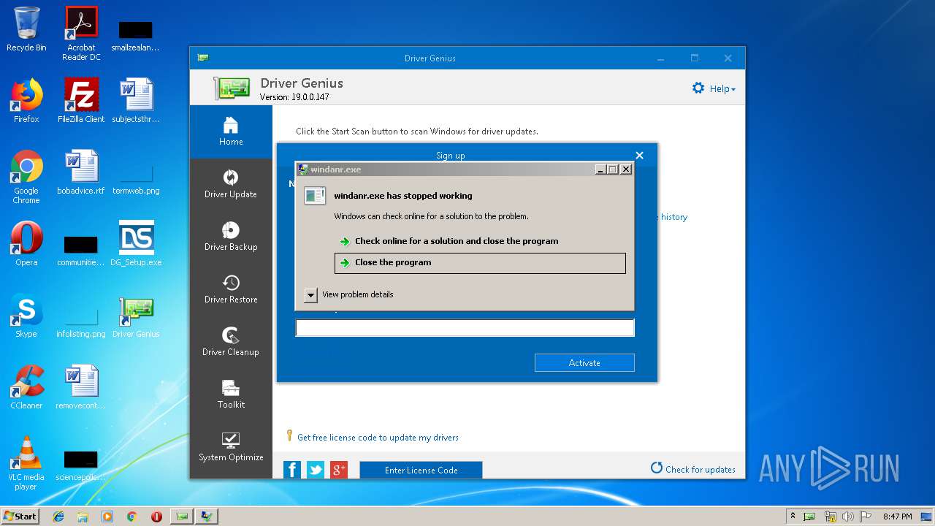Open Driver Backup in the sidebar

pos(231,237)
